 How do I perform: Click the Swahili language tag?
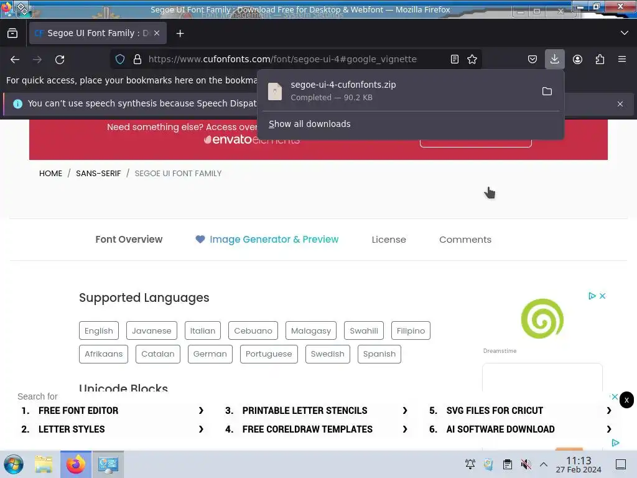(363, 331)
